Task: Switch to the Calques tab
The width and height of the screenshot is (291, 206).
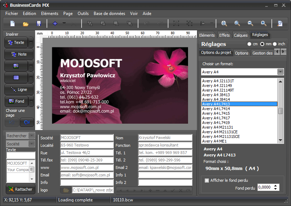Action: click(241, 35)
